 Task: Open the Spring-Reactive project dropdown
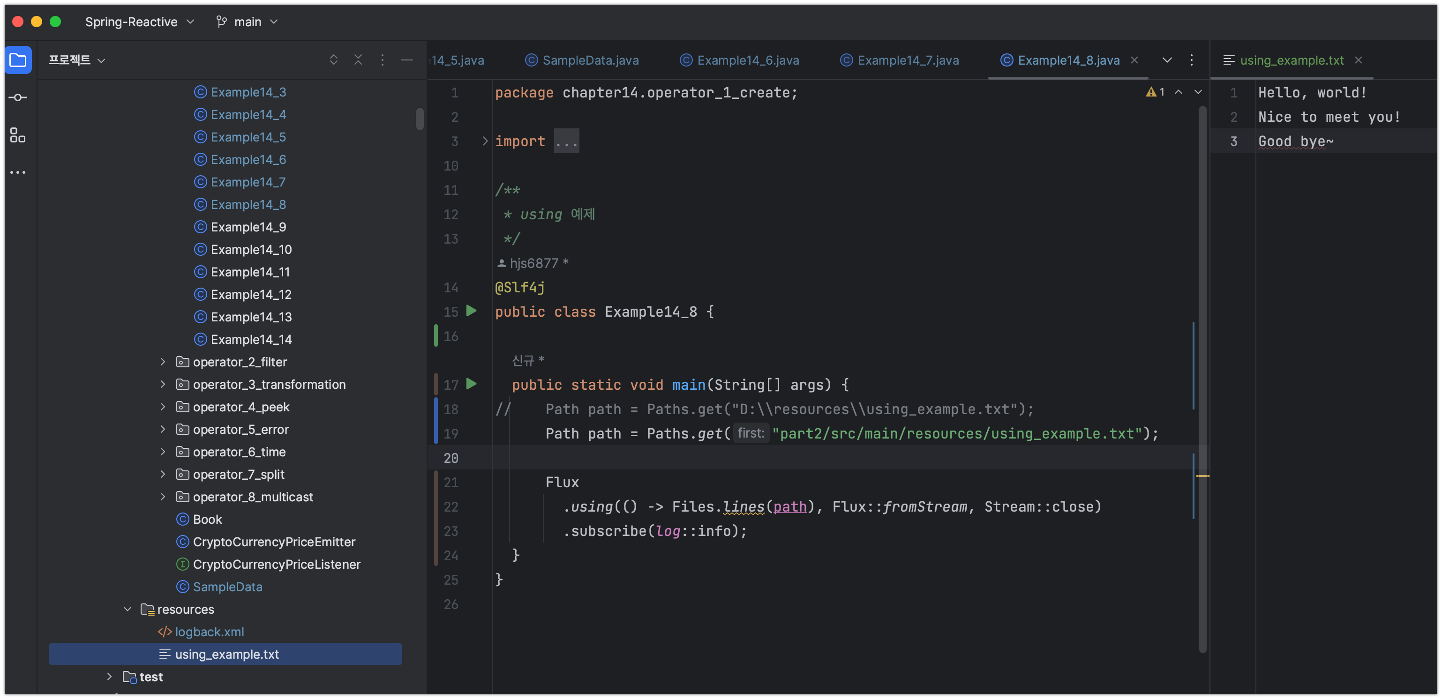tap(139, 22)
